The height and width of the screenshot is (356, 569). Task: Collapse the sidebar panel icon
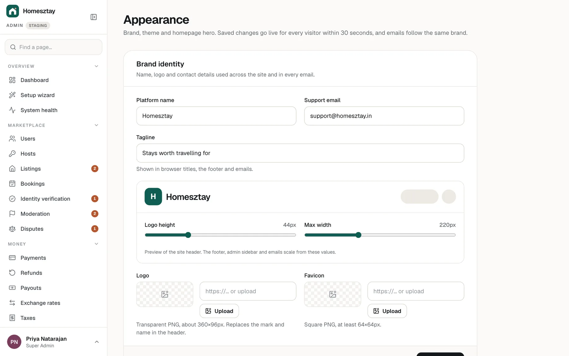[x=94, y=17]
